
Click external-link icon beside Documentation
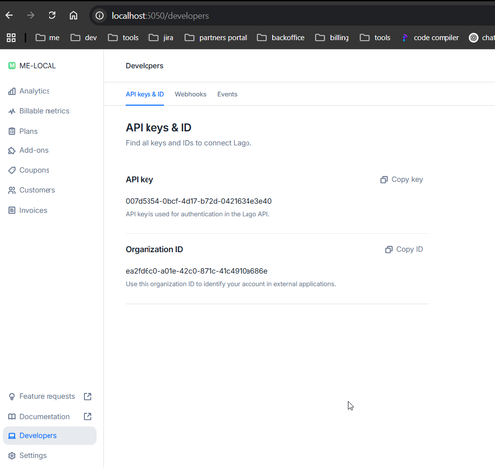tap(87, 417)
